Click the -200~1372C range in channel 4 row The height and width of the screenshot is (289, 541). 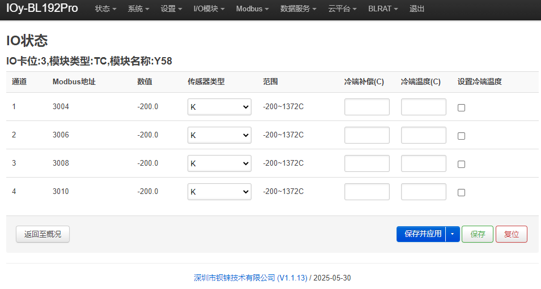coord(283,192)
